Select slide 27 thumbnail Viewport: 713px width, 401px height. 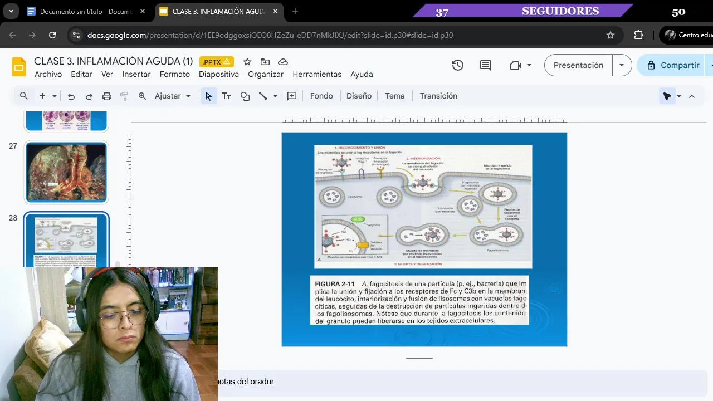[66, 172]
